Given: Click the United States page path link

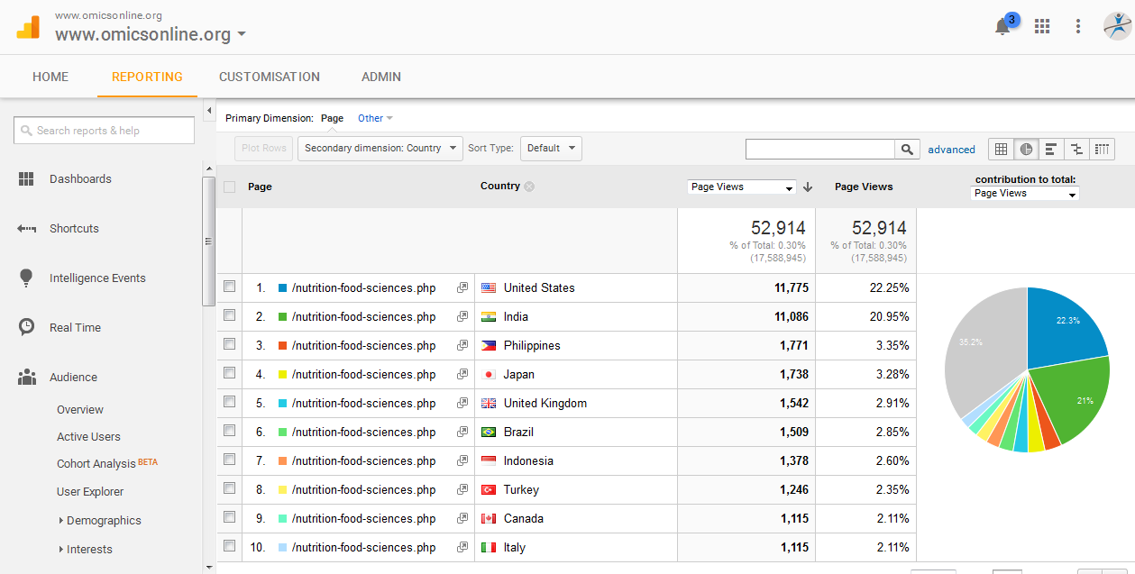Looking at the screenshot, I should point(363,288).
